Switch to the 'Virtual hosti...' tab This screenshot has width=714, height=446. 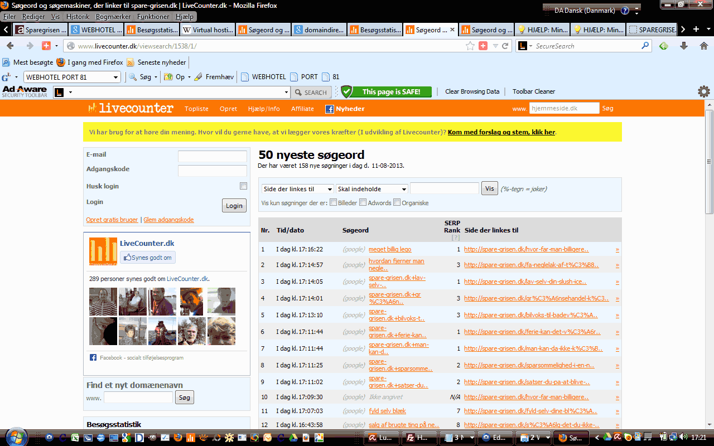click(x=208, y=30)
